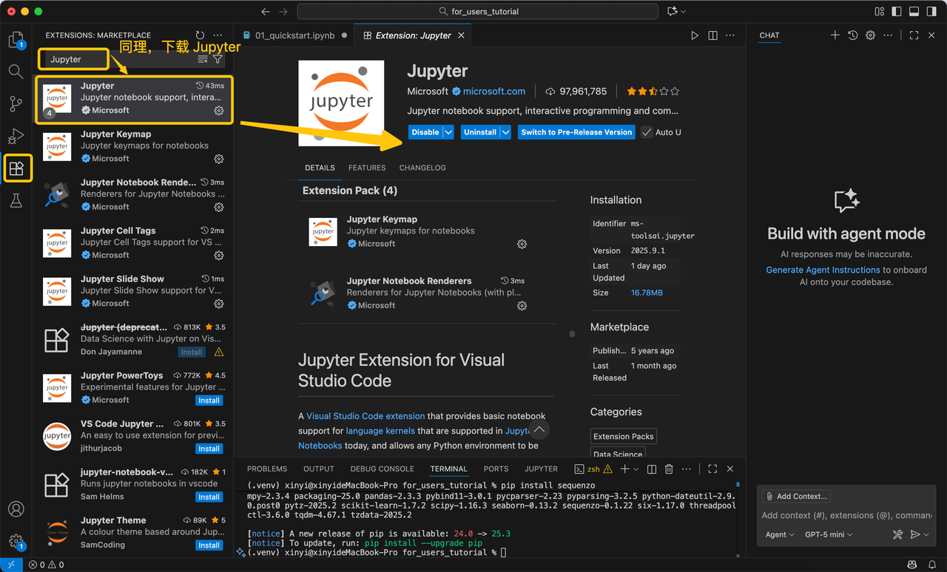Open the GPT-5 mini model picker
Viewport: 947px width, 572px height.
(828, 534)
